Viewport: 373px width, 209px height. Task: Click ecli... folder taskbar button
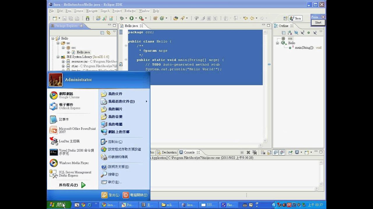point(168,205)
